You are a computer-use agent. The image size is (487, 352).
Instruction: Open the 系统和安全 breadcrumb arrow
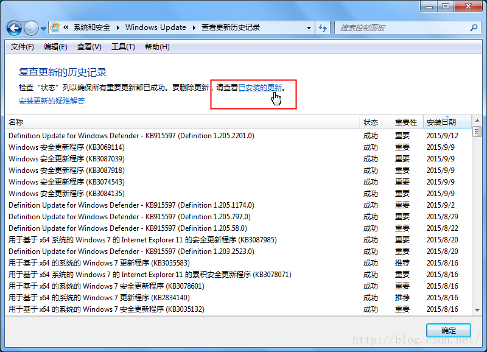(x=118, y=27)
